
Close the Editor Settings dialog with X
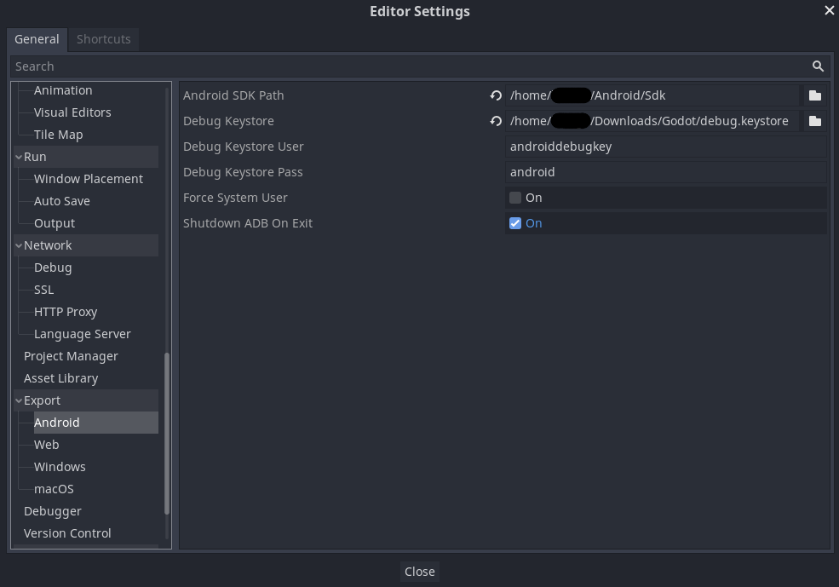830,10
